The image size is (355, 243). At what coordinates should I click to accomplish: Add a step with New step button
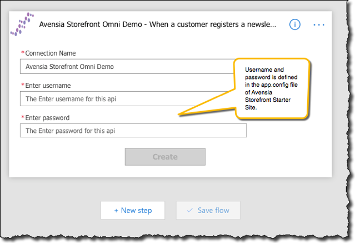tap(133, 210)
